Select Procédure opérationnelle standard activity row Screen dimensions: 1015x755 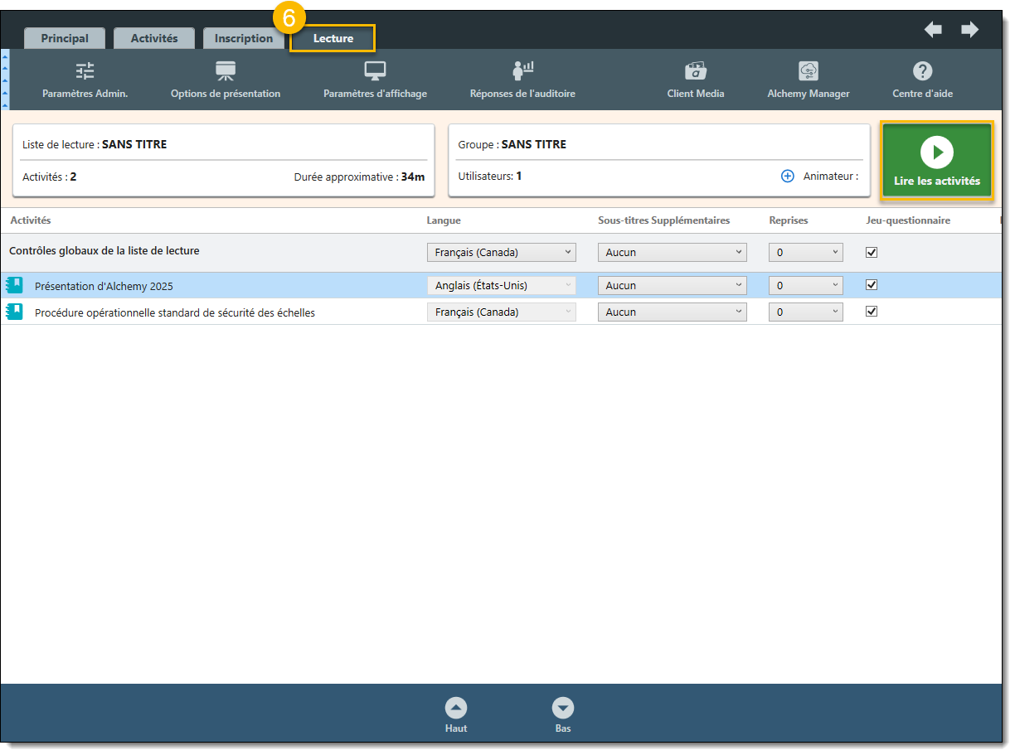174,312
